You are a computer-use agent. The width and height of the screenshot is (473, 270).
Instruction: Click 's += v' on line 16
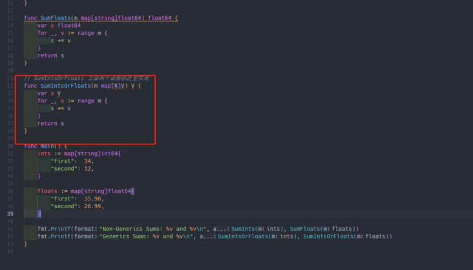coord(61,41)
